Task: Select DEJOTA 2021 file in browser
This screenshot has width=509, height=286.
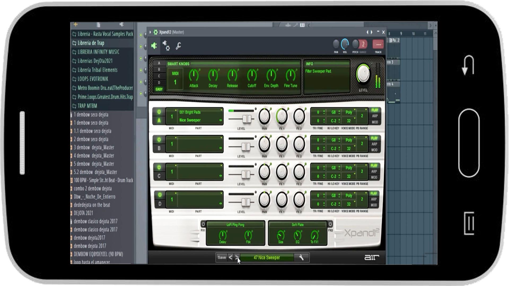Action: click(83, 213)
